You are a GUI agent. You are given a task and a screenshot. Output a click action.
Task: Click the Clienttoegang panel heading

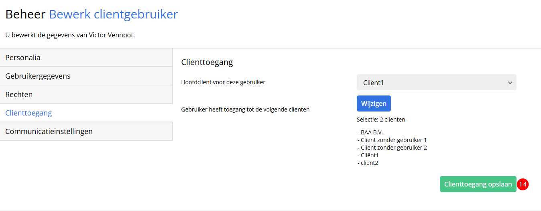point(207,62)
